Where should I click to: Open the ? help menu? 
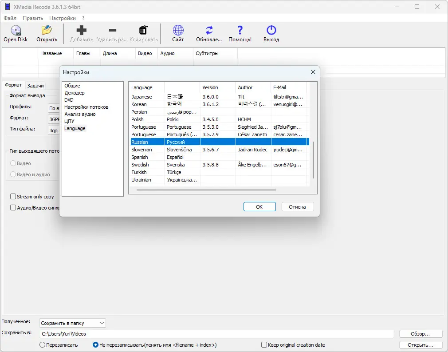point(83,18)
